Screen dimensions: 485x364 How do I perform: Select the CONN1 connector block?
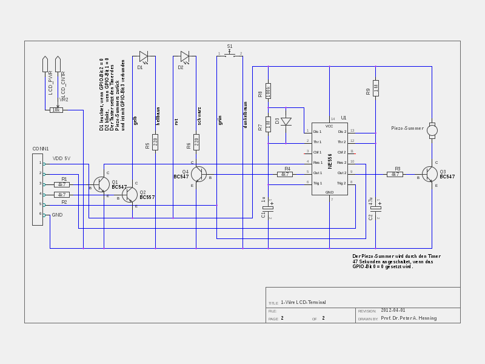point(38,189)
